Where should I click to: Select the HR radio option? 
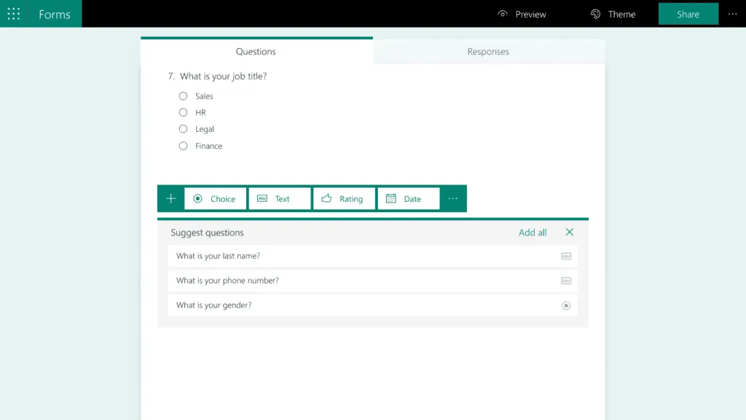click(x=183, y=112)
